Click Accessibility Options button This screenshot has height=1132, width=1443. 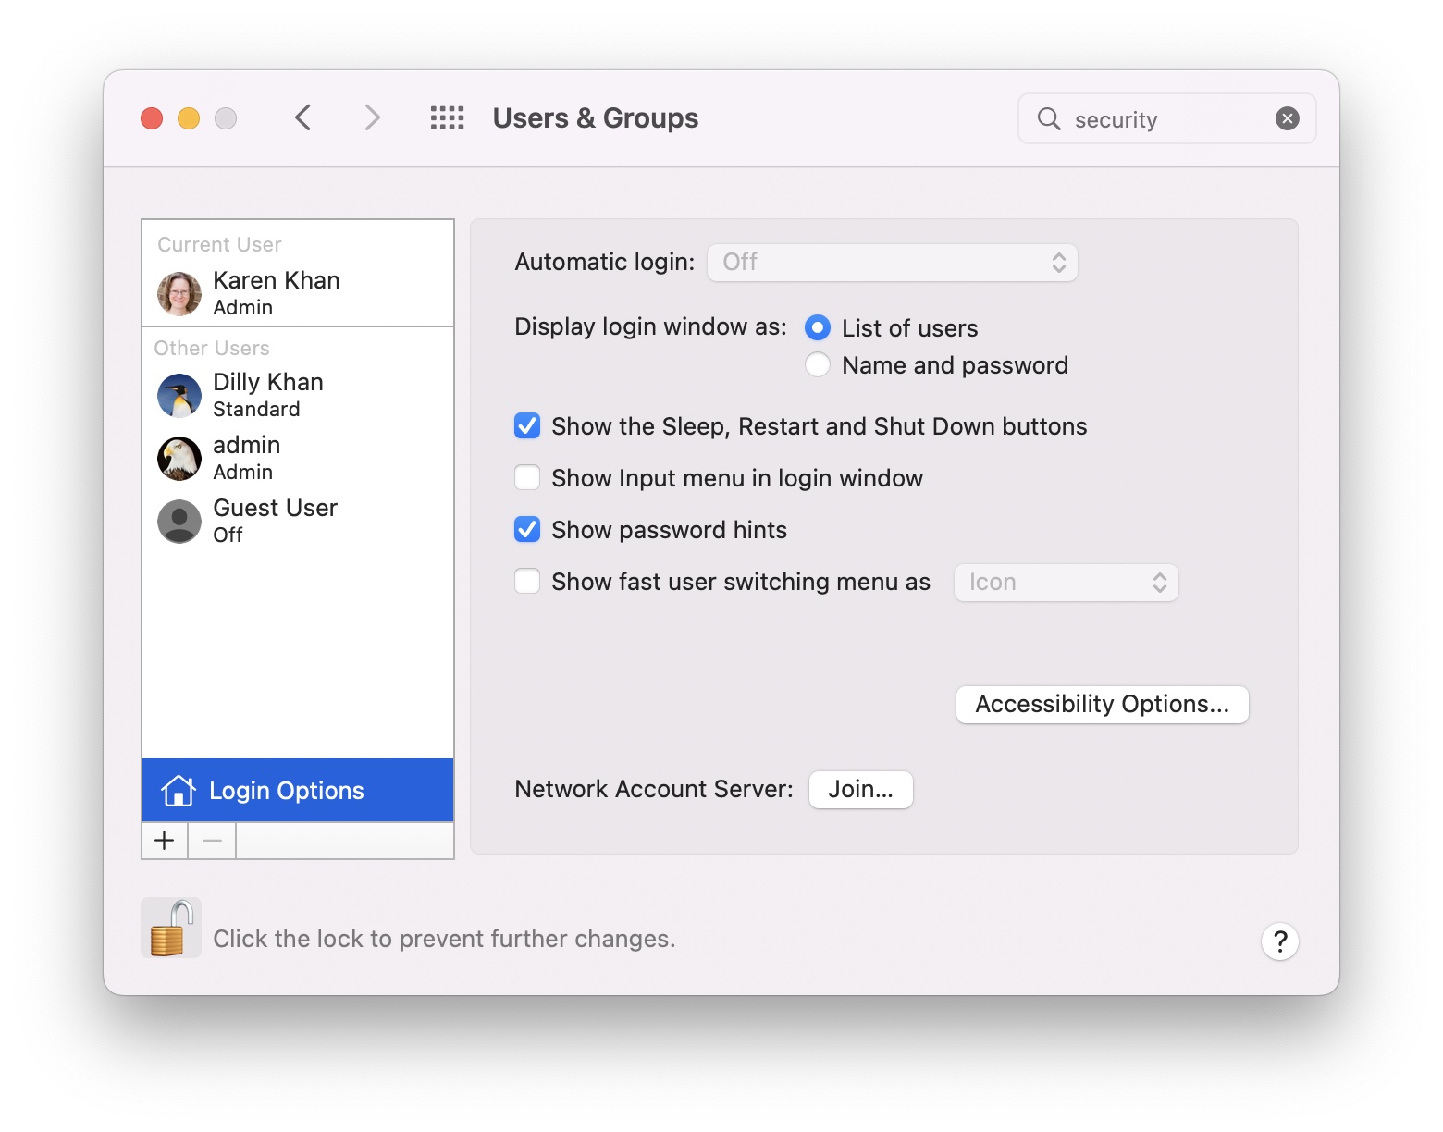[x=1101, y=704]
